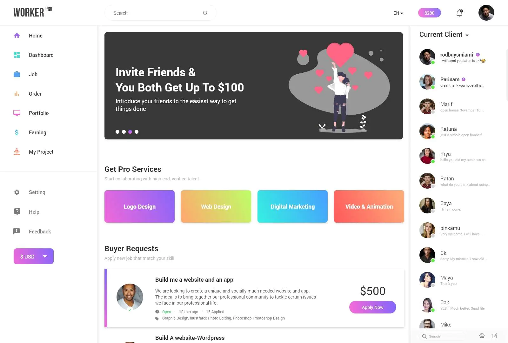Select the second carousel dot on banner
The height and width of the screenshot is (343, 508).
124,132
